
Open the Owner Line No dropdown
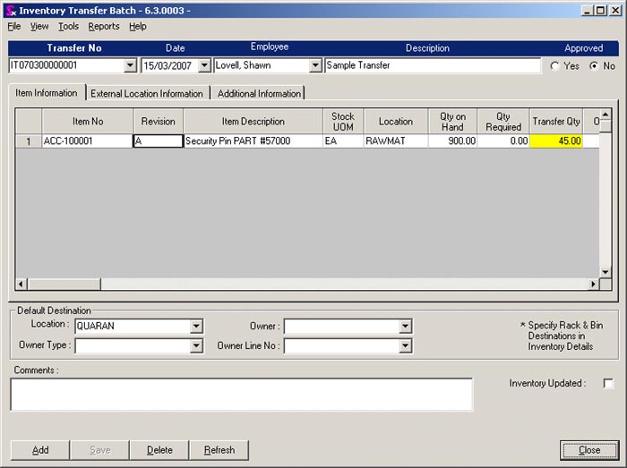tap(405, 346)
